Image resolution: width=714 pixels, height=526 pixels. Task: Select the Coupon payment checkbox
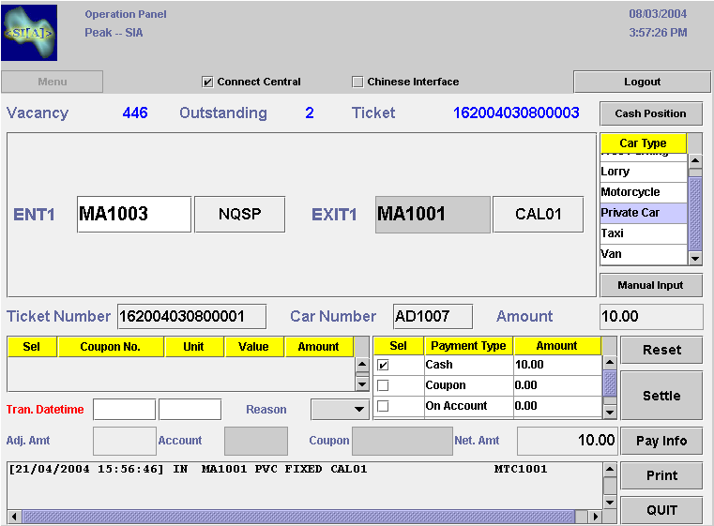click(383, 385)
